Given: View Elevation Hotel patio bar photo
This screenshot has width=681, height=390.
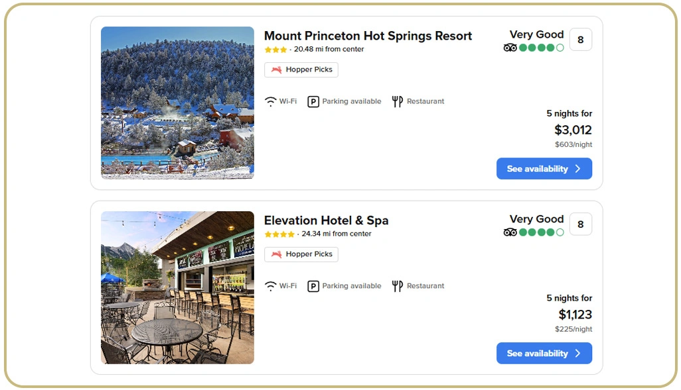Looking at the screenshot, I should point(177,287).
